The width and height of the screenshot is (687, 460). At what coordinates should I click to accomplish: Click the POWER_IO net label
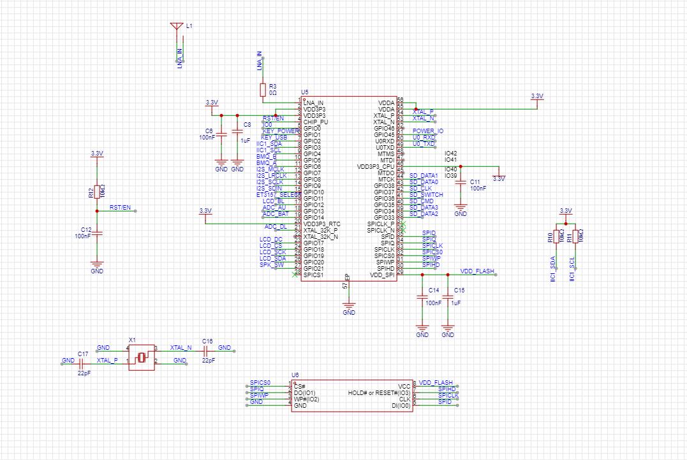tap(428, 131)
